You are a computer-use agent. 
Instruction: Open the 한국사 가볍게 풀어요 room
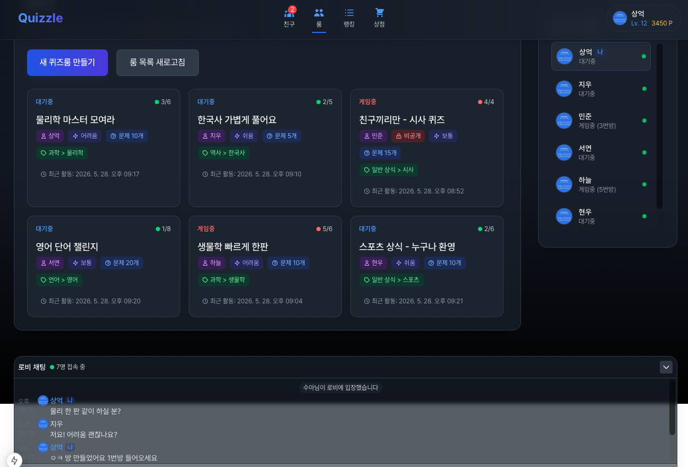click(265, 148)
